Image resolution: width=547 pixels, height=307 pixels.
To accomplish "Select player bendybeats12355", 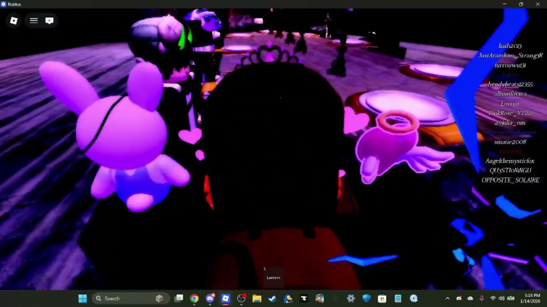I will (510, 84).
